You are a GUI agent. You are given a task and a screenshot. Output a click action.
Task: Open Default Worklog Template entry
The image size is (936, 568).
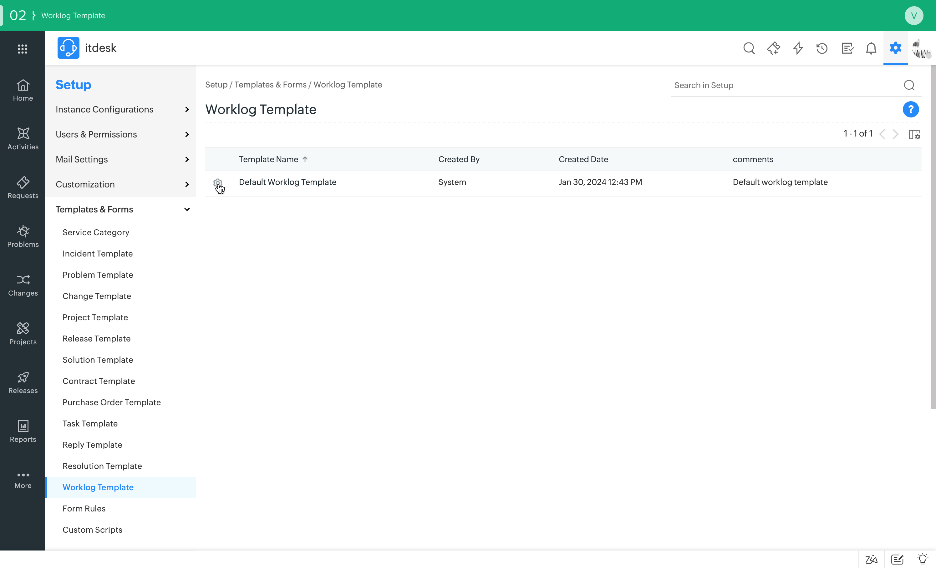(287, 182)
